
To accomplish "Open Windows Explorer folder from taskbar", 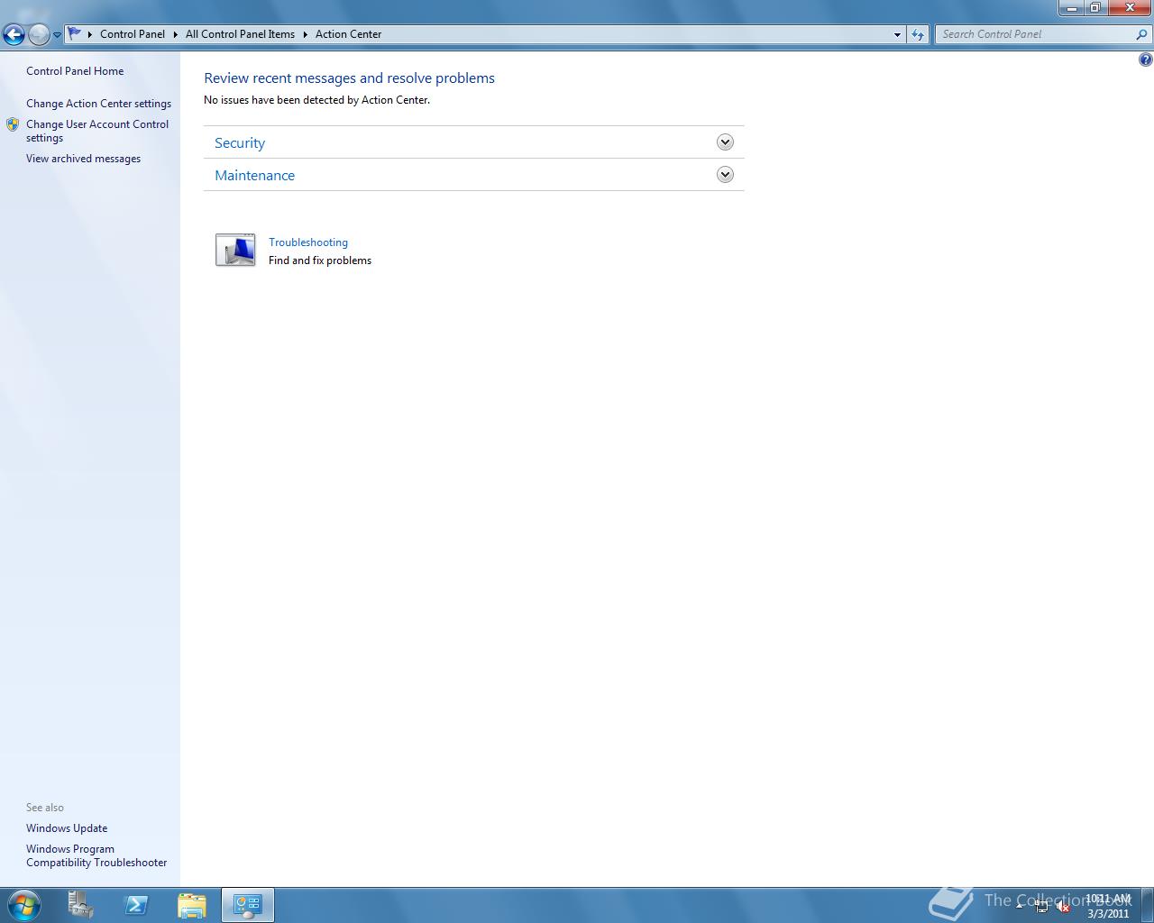I will (x=192, y=905).
